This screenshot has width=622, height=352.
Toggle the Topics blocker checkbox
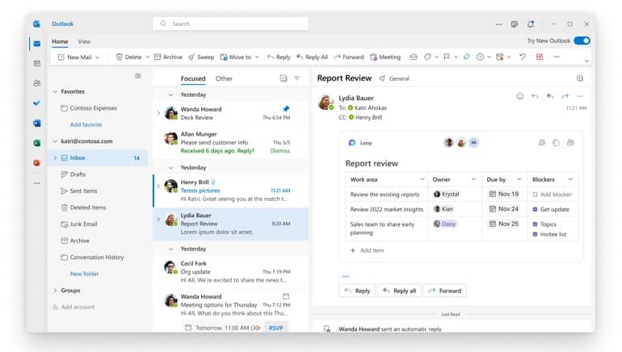pos(535,224)
